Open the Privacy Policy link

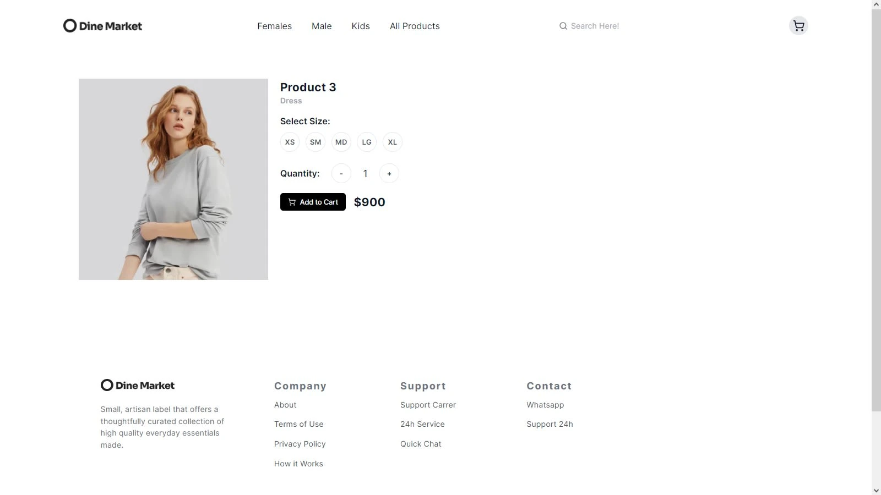click(300, 444)
